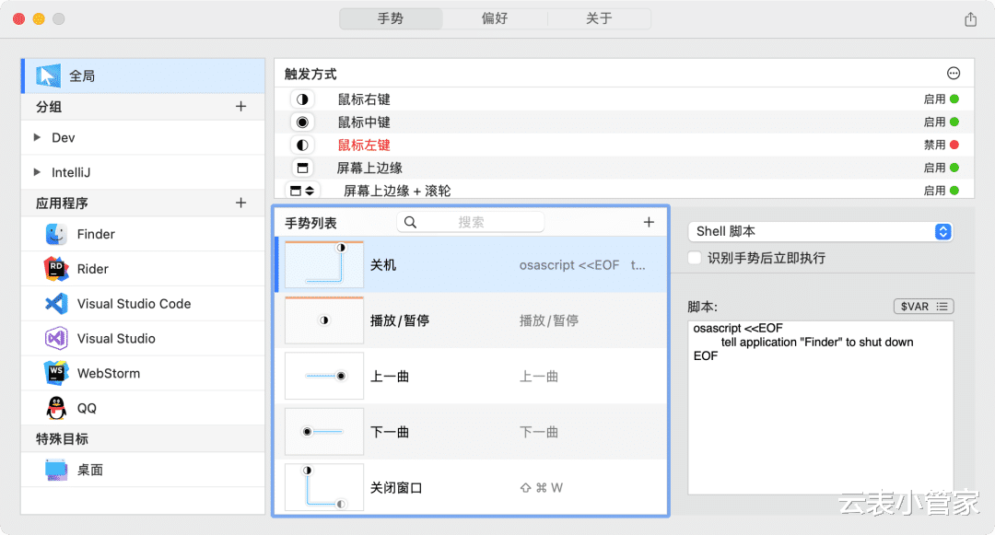Click the 鼠标右键 trigger icon
Viewport: 995px width, 535px height.
point(303,99)
